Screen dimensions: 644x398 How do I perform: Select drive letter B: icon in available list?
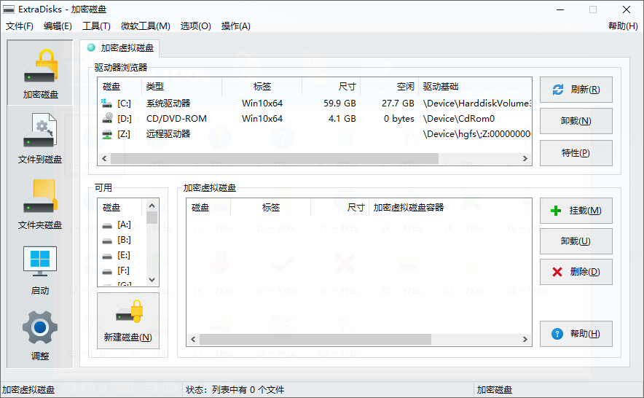click(x=107, y=240)
